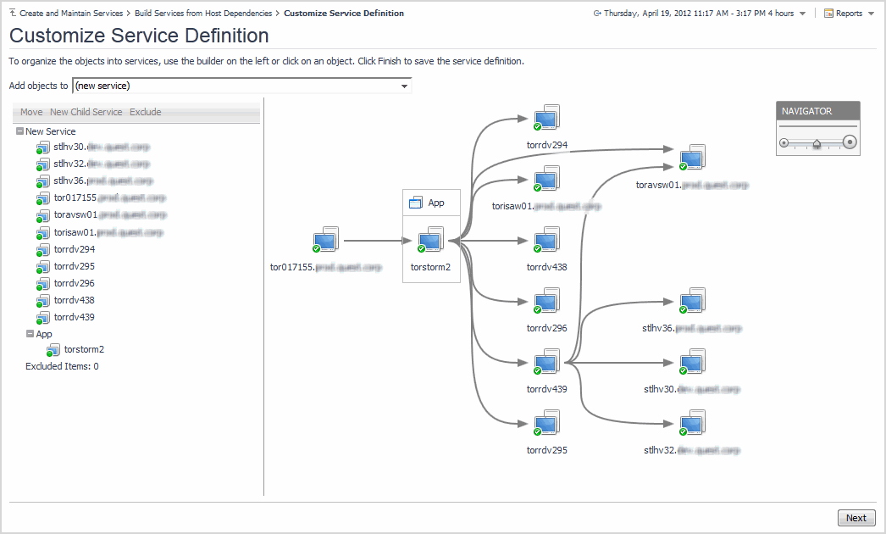Click the host icon beside torstorm2 in tree
This screenshot has width=886, height=534.
pos(53,350)
